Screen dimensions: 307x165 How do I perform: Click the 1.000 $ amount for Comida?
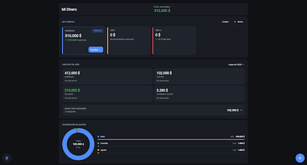(x=241, y=143)
